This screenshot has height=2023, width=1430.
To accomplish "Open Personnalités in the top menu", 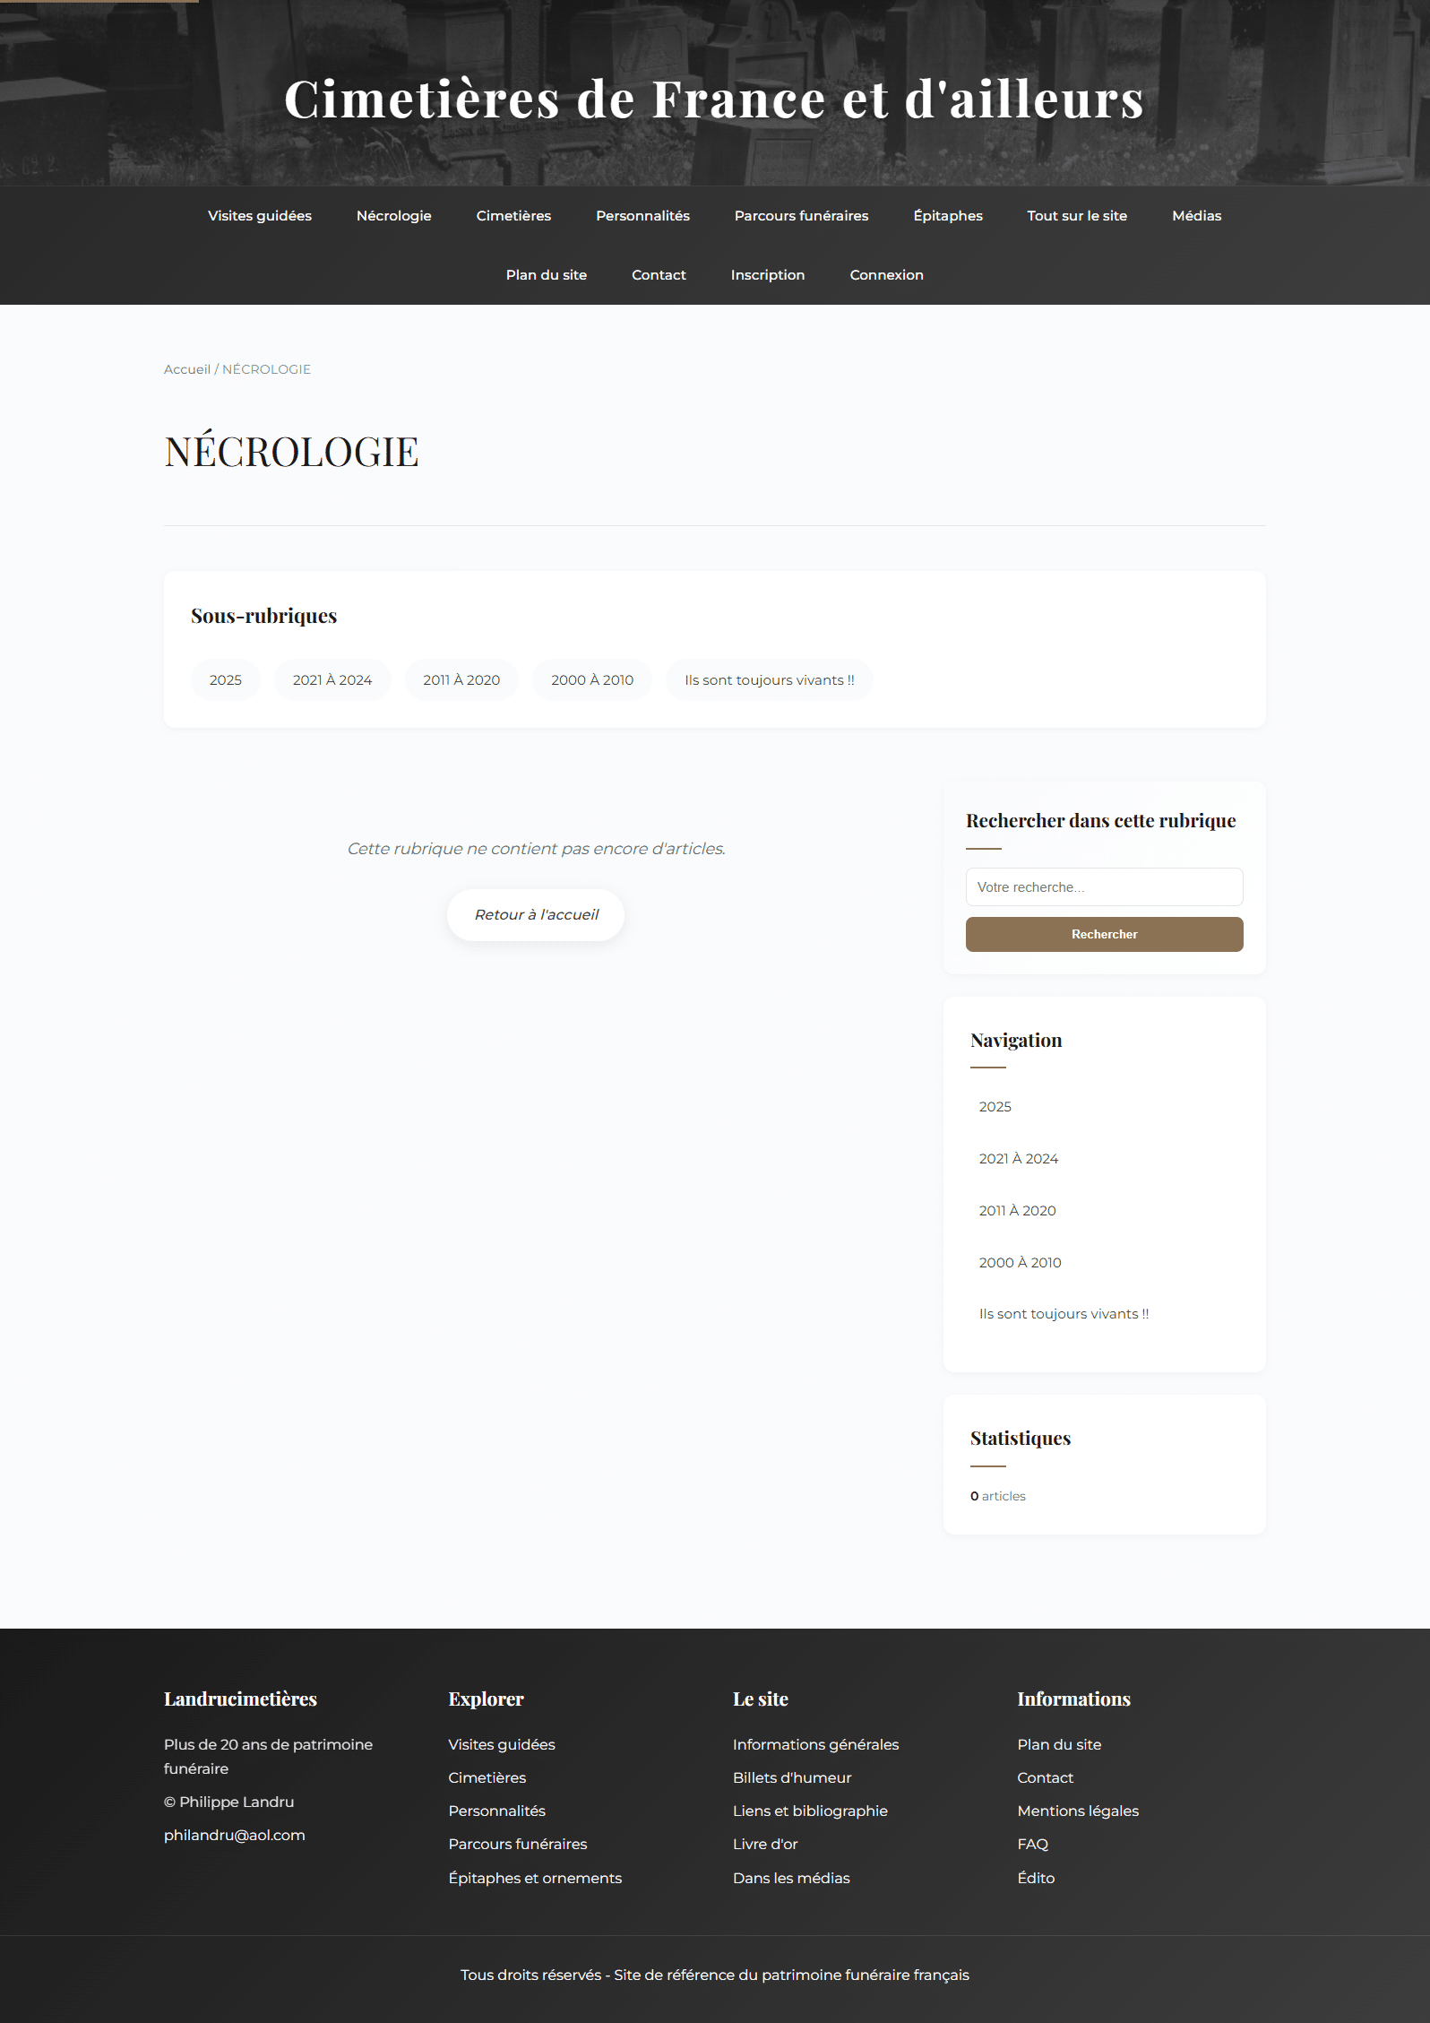I will tap(642, 216).
